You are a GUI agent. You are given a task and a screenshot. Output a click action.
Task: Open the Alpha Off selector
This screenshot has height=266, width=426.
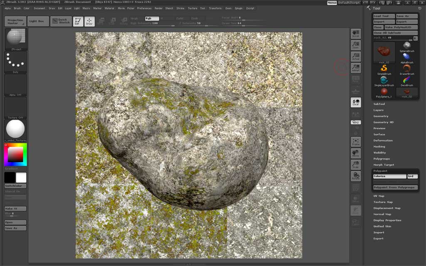15,85
